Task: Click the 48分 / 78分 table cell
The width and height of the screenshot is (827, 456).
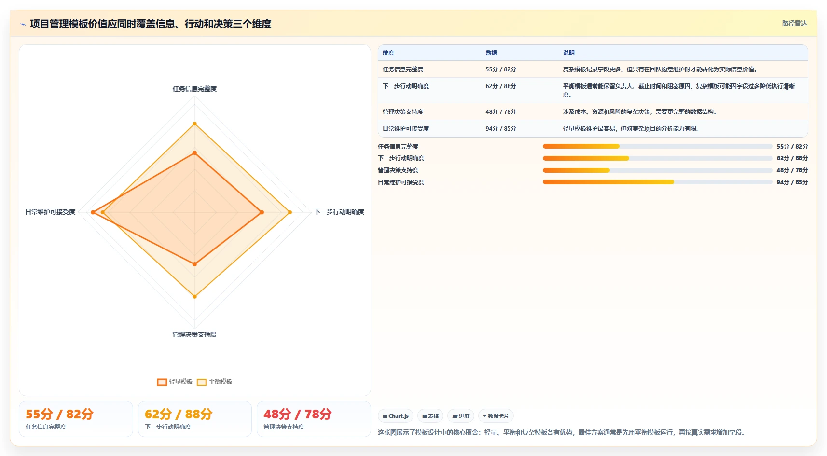Action: 501,112
